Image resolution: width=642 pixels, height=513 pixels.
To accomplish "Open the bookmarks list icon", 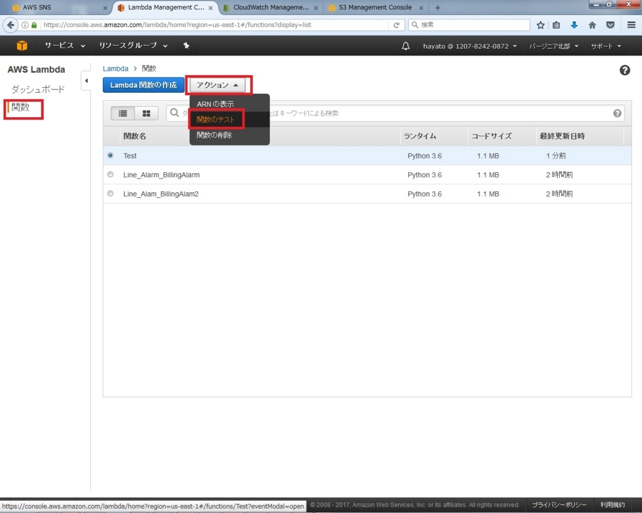I will (x=556, y=25).
